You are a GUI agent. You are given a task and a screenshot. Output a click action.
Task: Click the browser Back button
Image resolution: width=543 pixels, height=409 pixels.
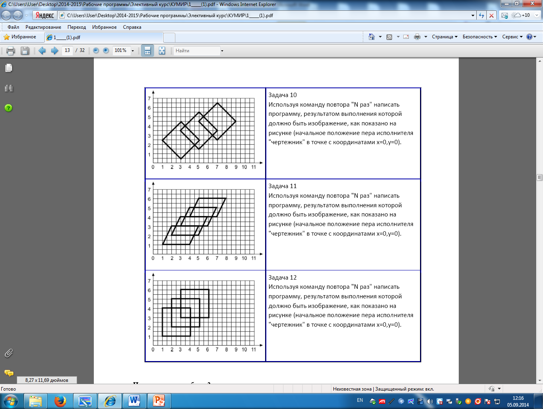point(6,15)
